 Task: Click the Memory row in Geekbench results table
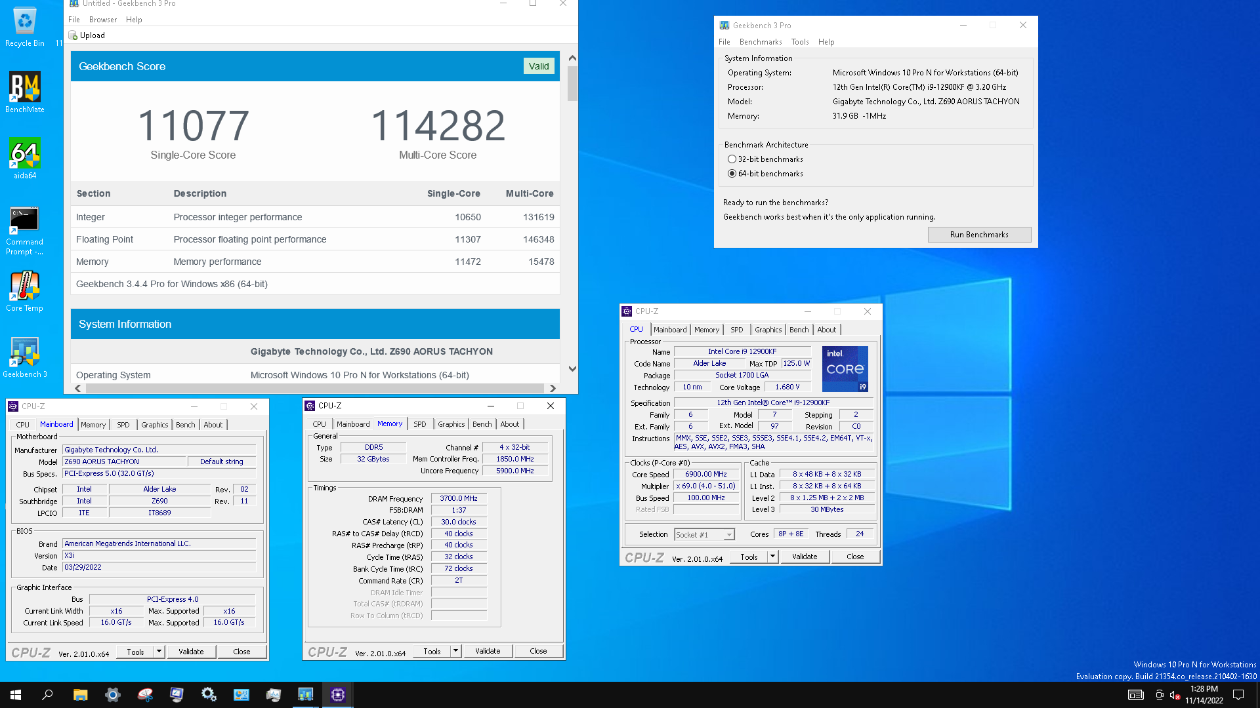pyautogui.click(x=315, y=262)
